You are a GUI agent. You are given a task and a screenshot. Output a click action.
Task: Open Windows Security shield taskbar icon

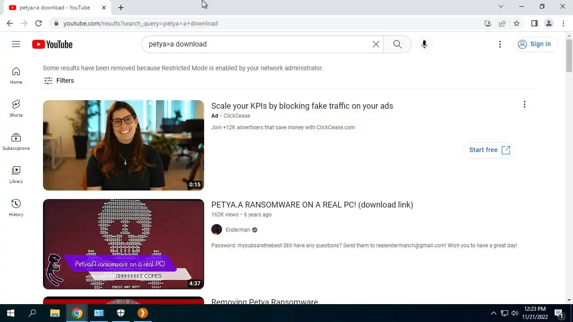pos(121,313)
